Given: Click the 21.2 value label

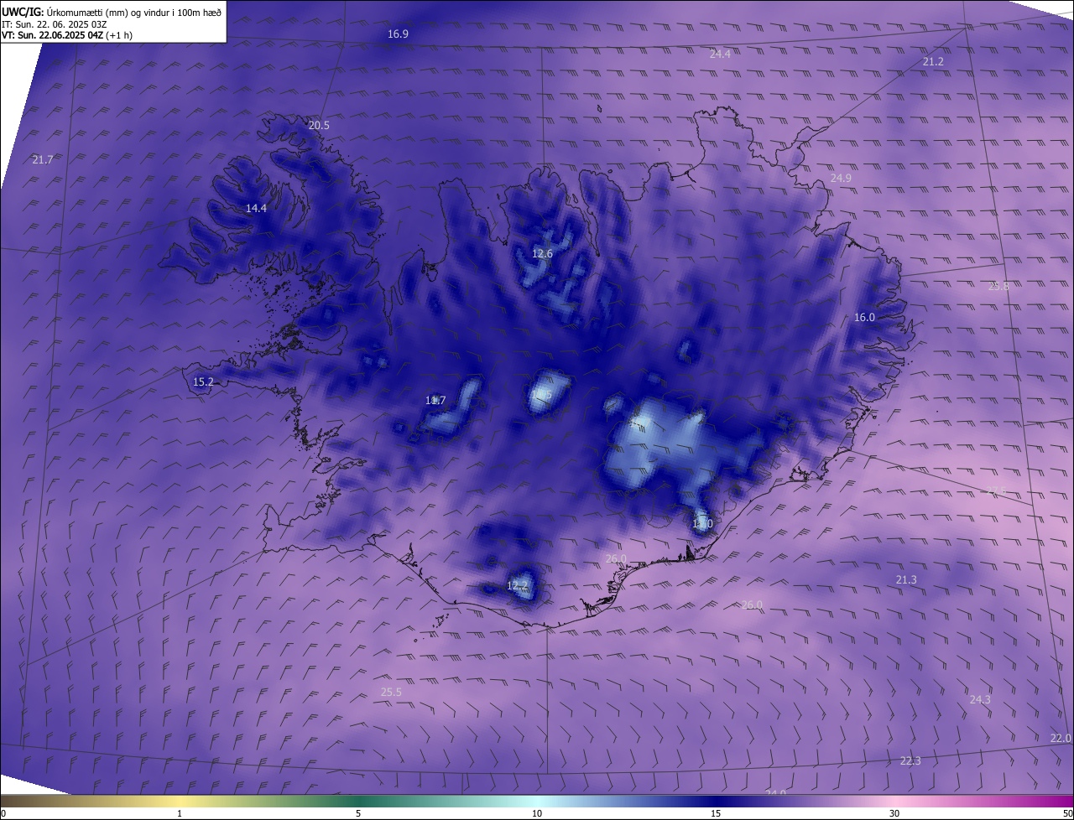Looking at the screenshot, I should click(x=933, y=62).
